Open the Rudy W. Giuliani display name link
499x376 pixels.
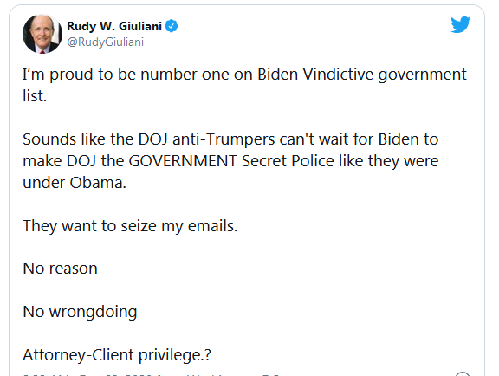pos(114,26)
